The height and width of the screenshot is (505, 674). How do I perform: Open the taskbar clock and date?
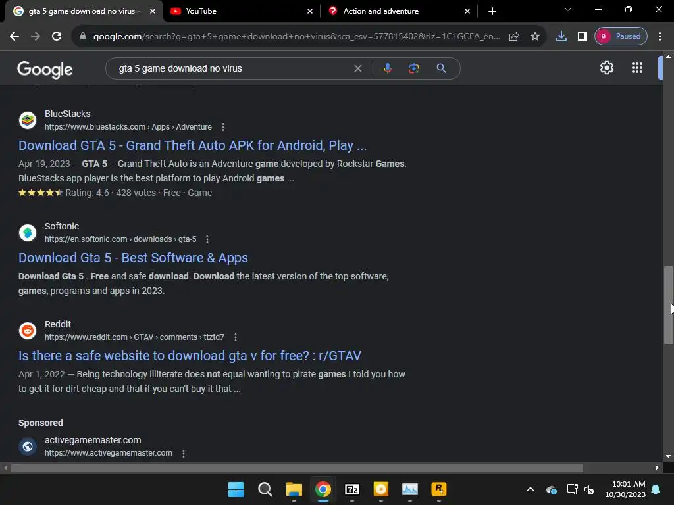pyautogui.click(x=625, y=489)
